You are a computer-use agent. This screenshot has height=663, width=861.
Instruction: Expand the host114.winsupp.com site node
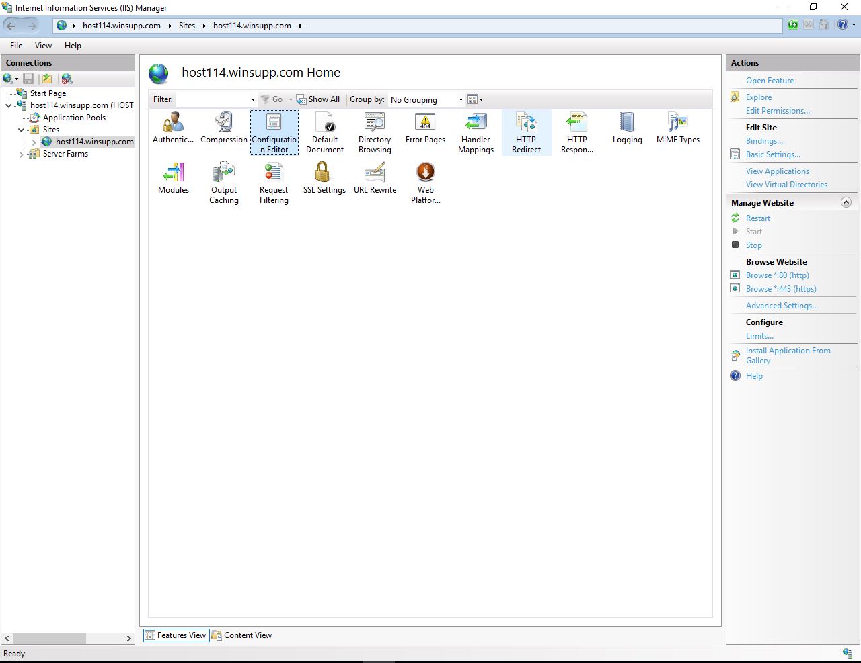(34, 142)
